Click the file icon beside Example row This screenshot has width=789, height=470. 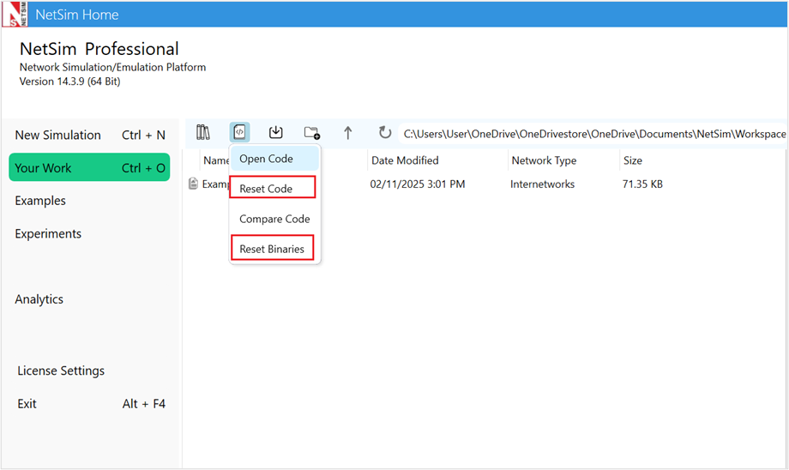point(193,184)
